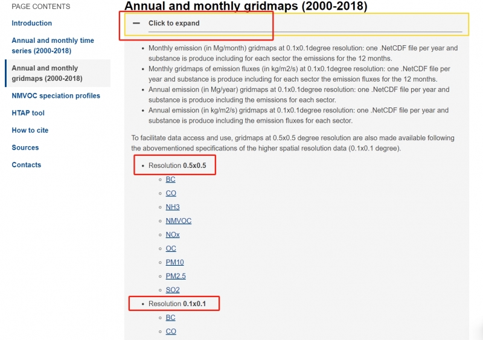Collapse the section using the minus icon
This screenshot has width=483, height=340.
pyautogui.click(x=136, y=24)
